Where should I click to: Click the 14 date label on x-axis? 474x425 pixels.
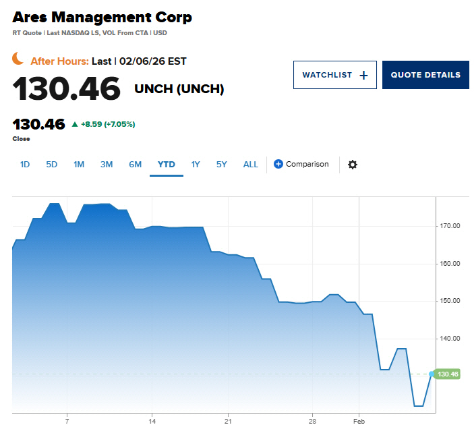click(152, 421)
